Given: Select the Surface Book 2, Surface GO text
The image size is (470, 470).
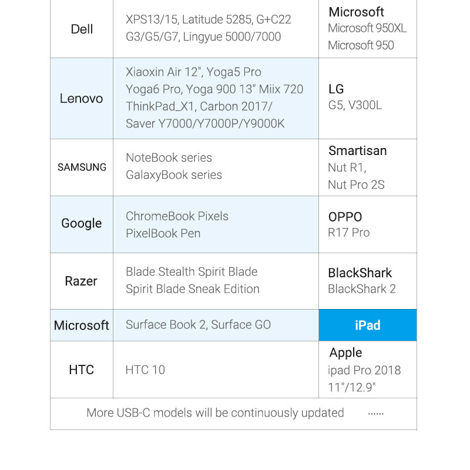Looking at the screenshot, I should [x=198, y=325].
